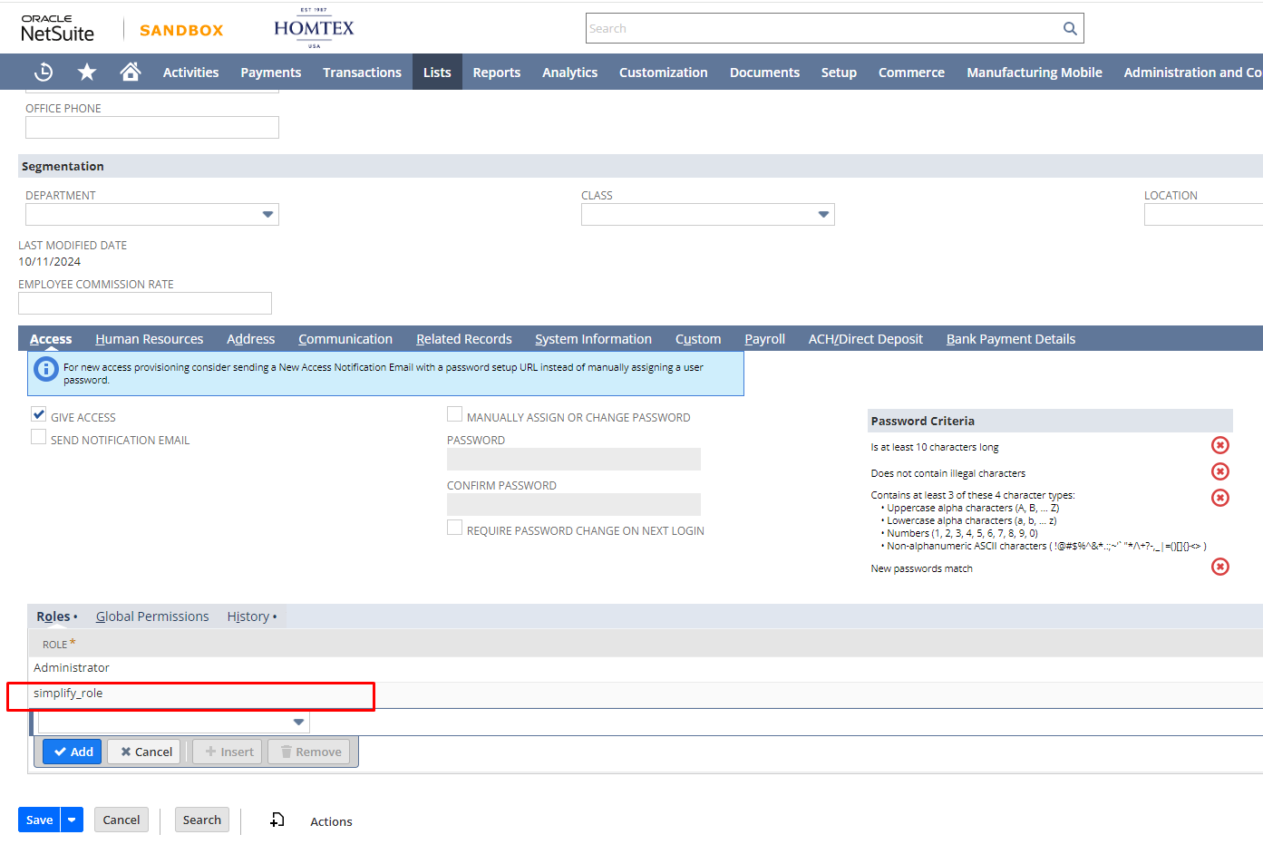Viewport: 1263px width, 854px height.
Task: Open the Setup menu
Action: click(839, 73)
